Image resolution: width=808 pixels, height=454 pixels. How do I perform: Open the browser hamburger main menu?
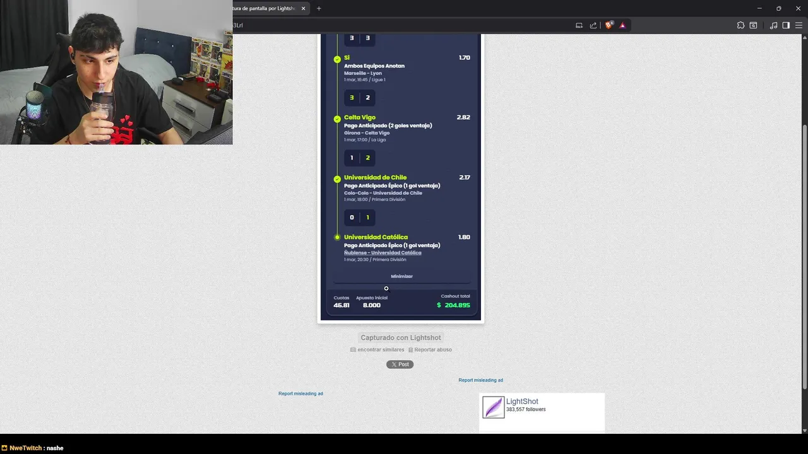pos(799,25)
